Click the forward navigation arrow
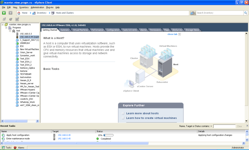 (x=11, y=13)
